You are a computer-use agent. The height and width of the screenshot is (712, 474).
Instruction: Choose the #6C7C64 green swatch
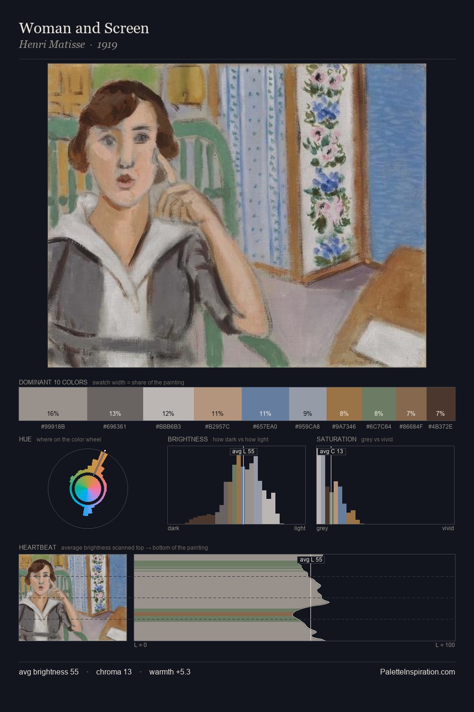[379, 404]
